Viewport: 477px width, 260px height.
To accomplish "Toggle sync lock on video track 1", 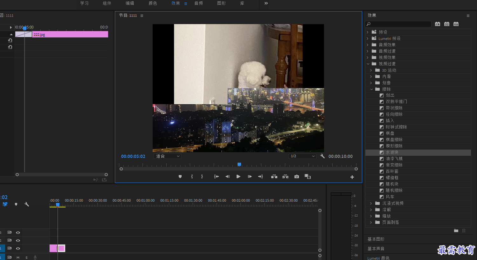I will pos(10,248).
